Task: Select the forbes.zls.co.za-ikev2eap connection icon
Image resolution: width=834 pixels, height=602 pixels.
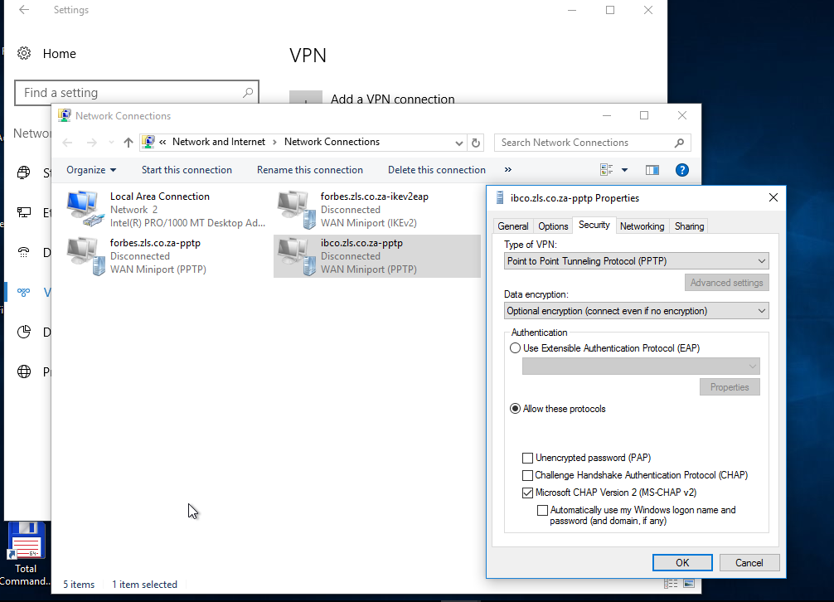Action: (x=296, y=209)
